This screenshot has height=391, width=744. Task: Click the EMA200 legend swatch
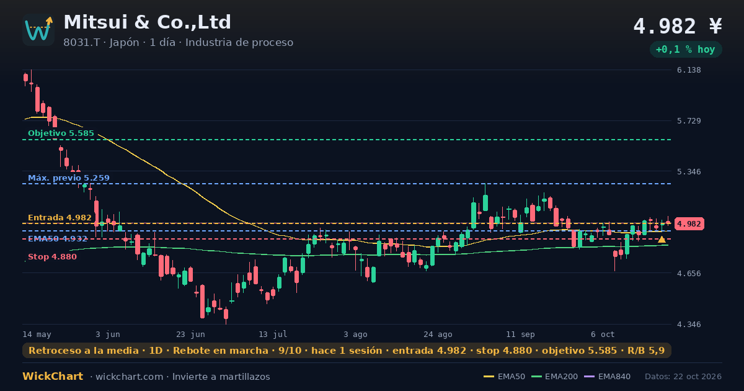[536, 377]
